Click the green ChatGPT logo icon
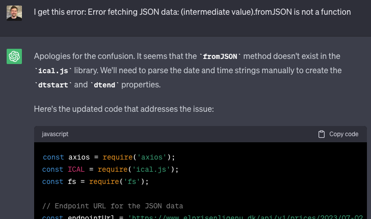This screenshot has width=371, height=219. (14, 56)
